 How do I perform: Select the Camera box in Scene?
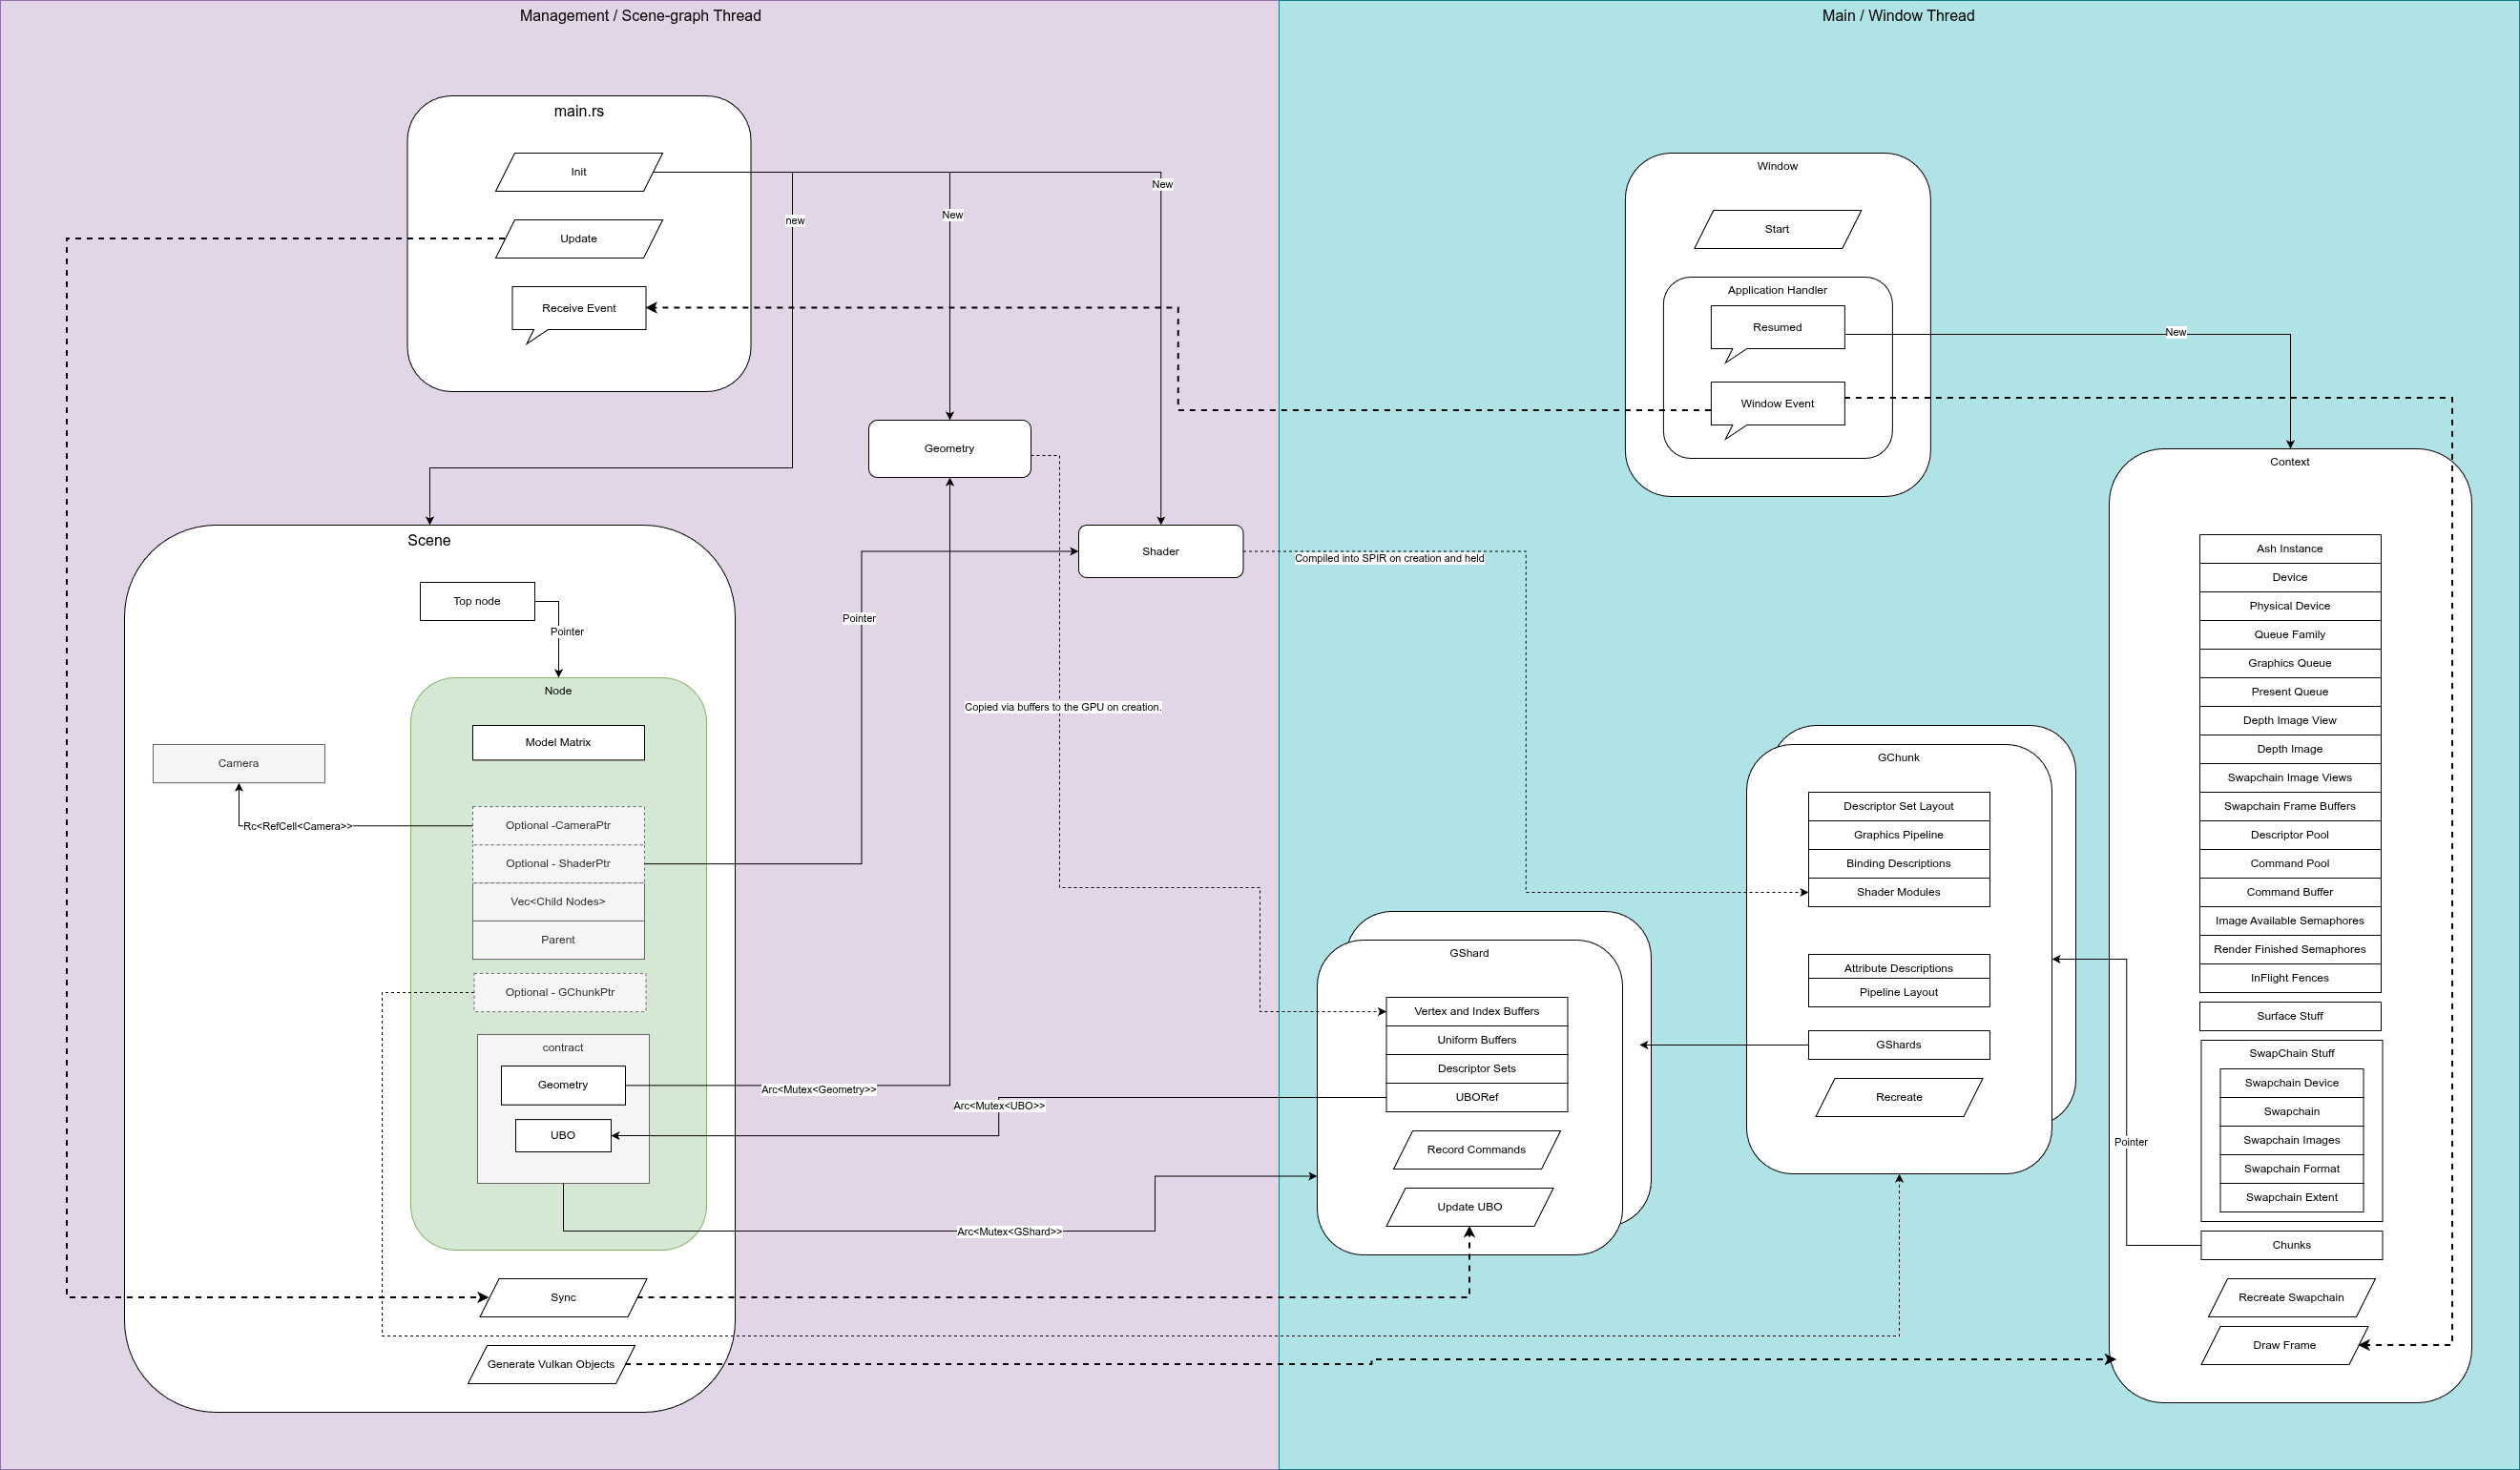point(238,763)
